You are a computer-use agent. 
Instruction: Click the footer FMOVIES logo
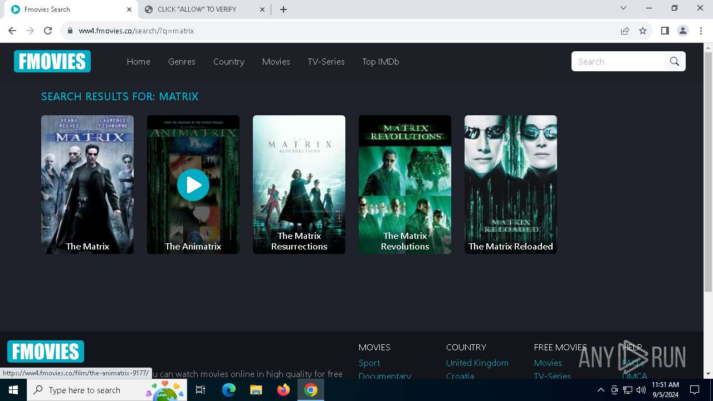point(46,351)
